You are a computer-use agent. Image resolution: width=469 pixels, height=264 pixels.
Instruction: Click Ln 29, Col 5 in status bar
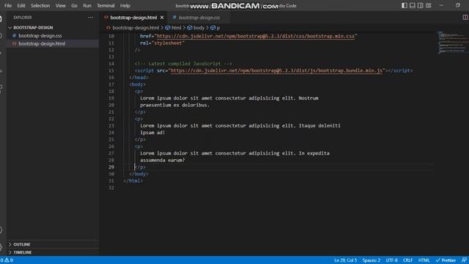point(345,260)
